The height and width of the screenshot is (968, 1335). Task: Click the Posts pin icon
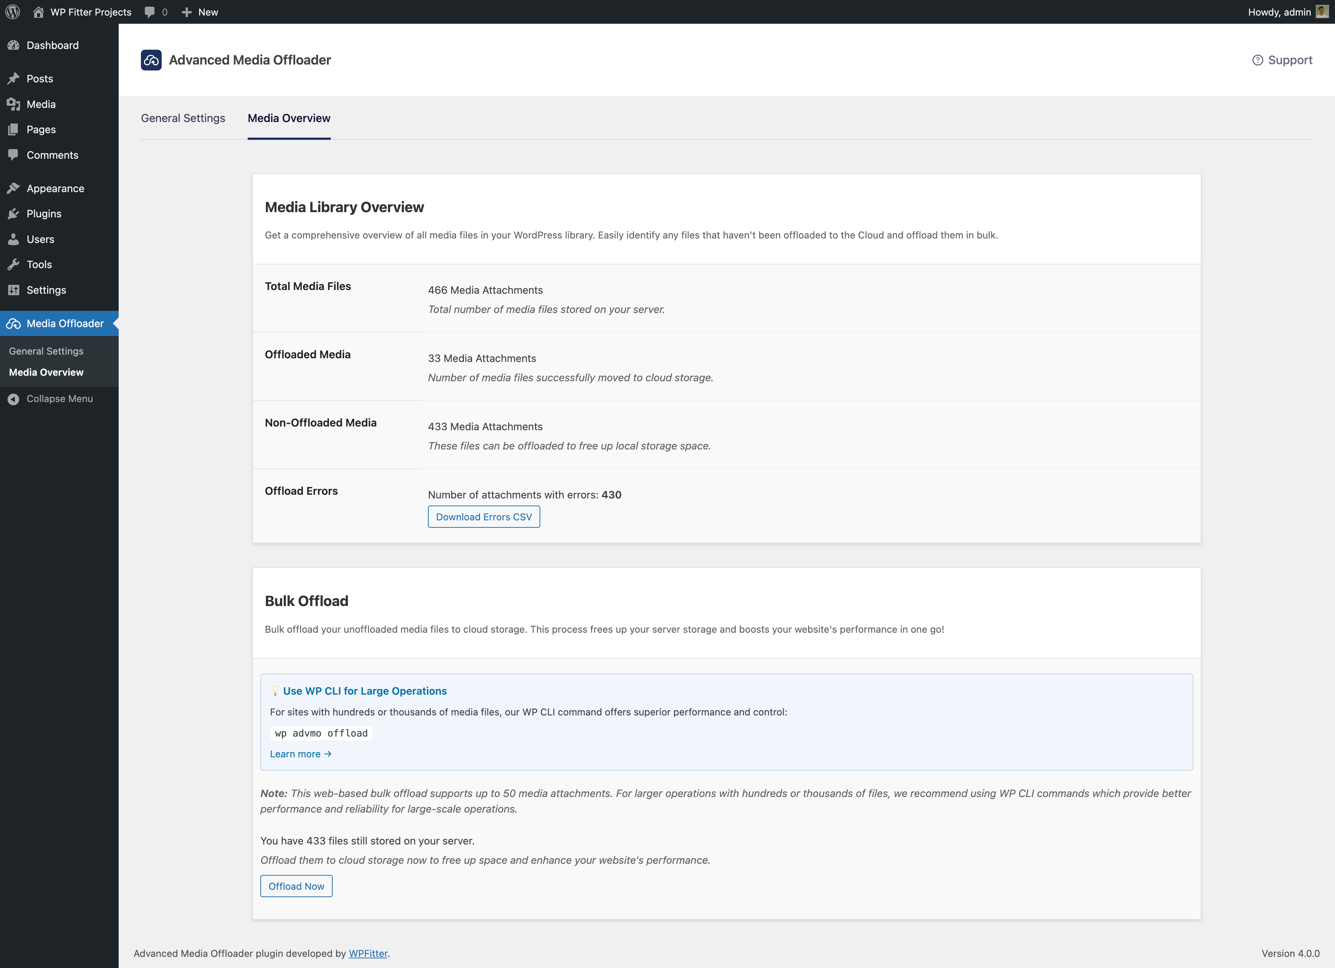coord(14,78)
